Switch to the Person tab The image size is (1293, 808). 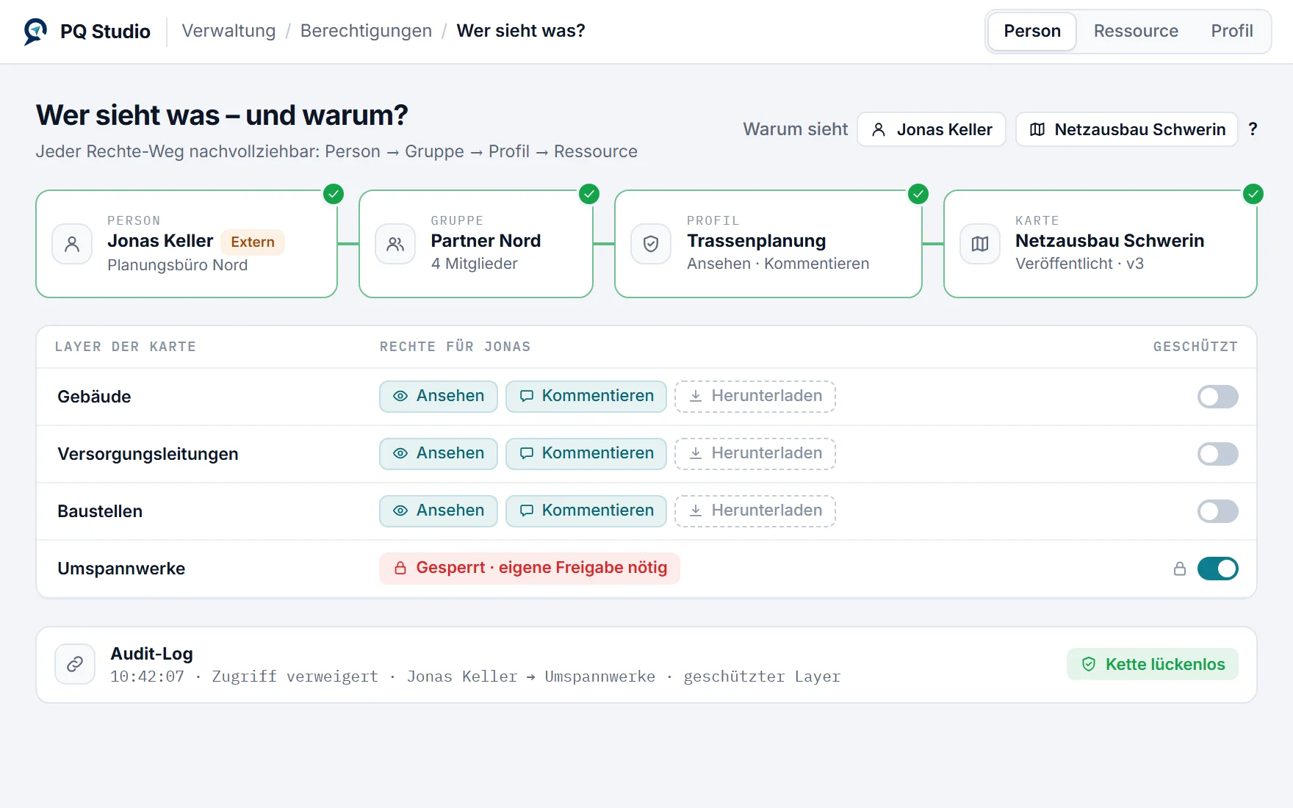tap(1032, 31)
